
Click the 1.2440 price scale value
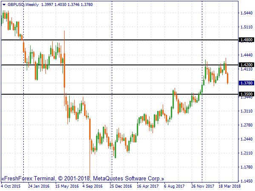[246, 139]
